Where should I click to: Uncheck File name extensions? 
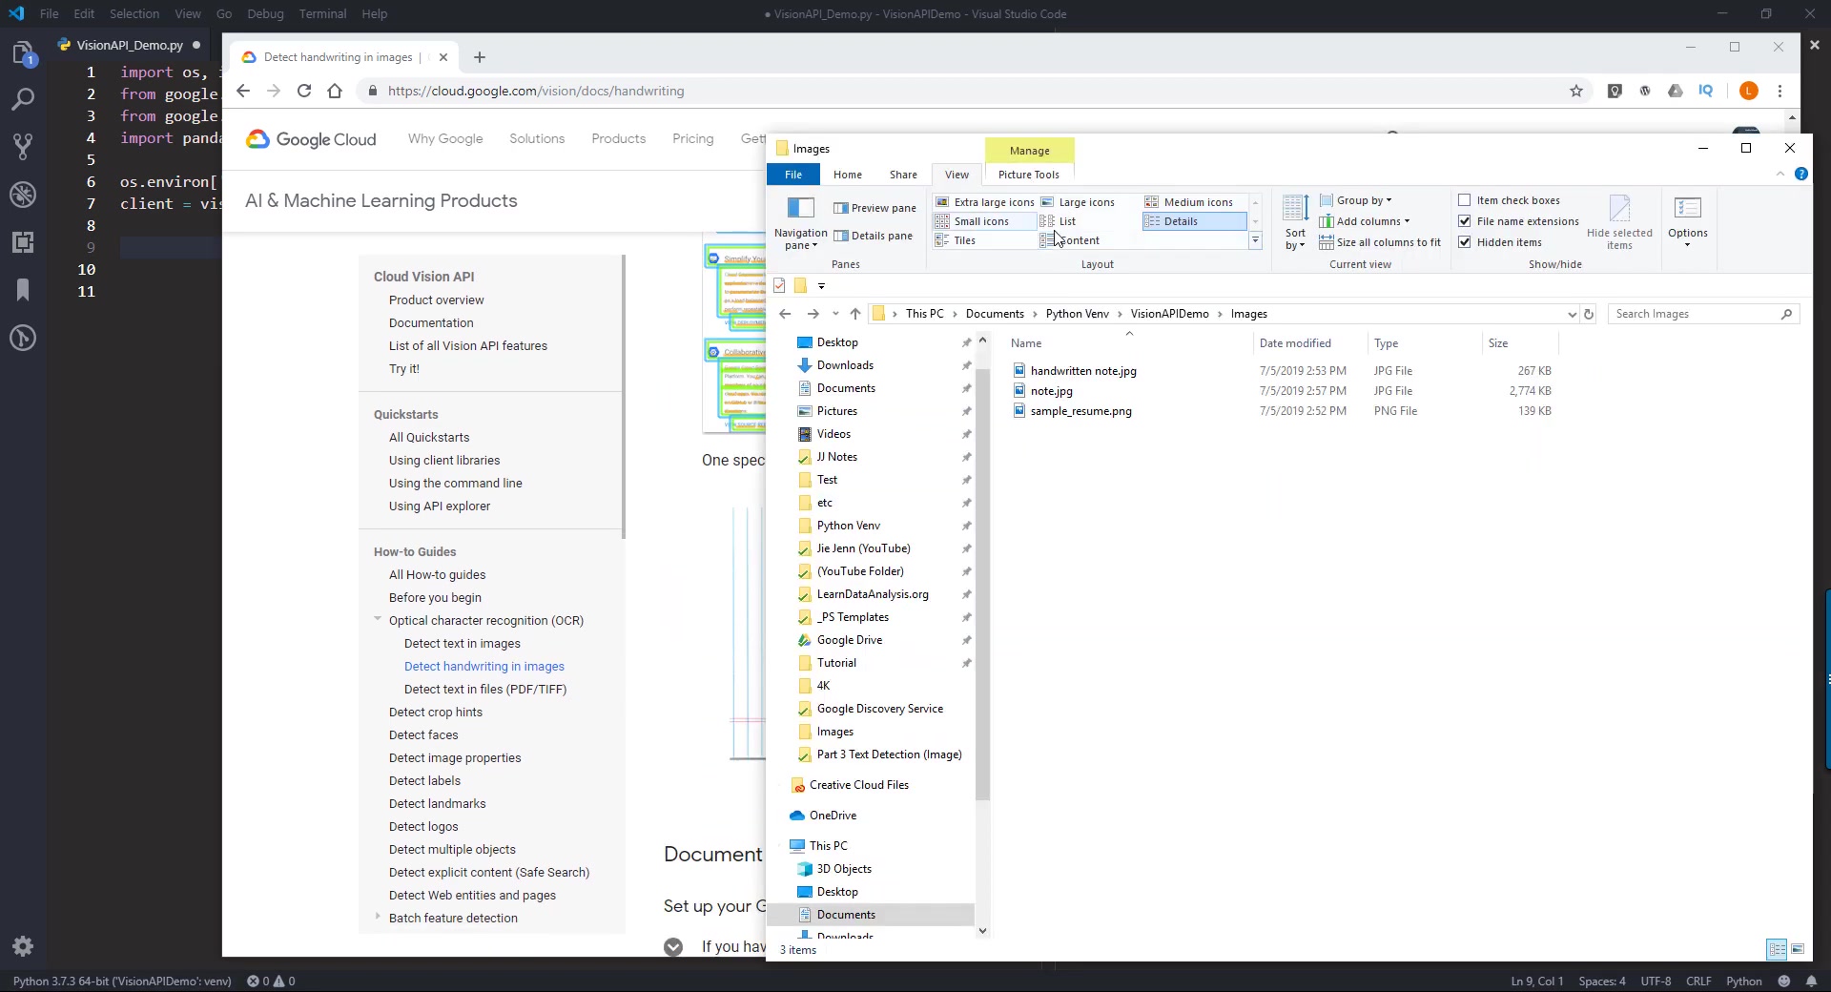[1465, 221]
